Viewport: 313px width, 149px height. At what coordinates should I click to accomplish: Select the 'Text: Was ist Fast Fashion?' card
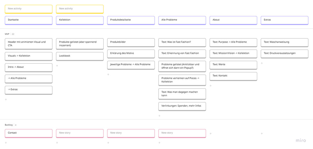coord(182,42)
